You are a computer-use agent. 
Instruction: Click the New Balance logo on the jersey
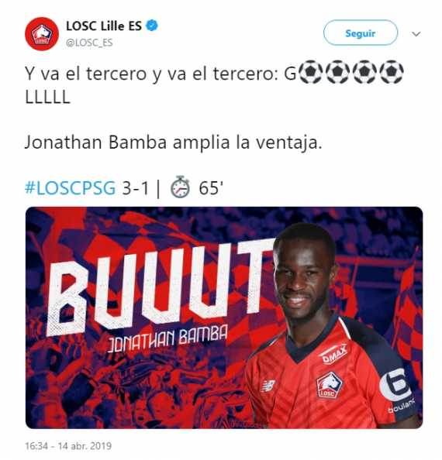(x=268, y=385)
